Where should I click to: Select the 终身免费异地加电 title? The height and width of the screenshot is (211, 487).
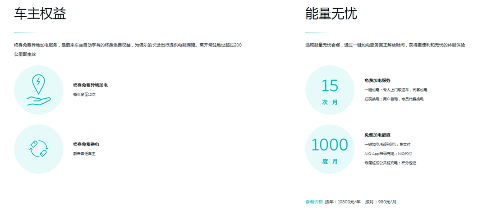pyautogui.click(x=90, y=85)
